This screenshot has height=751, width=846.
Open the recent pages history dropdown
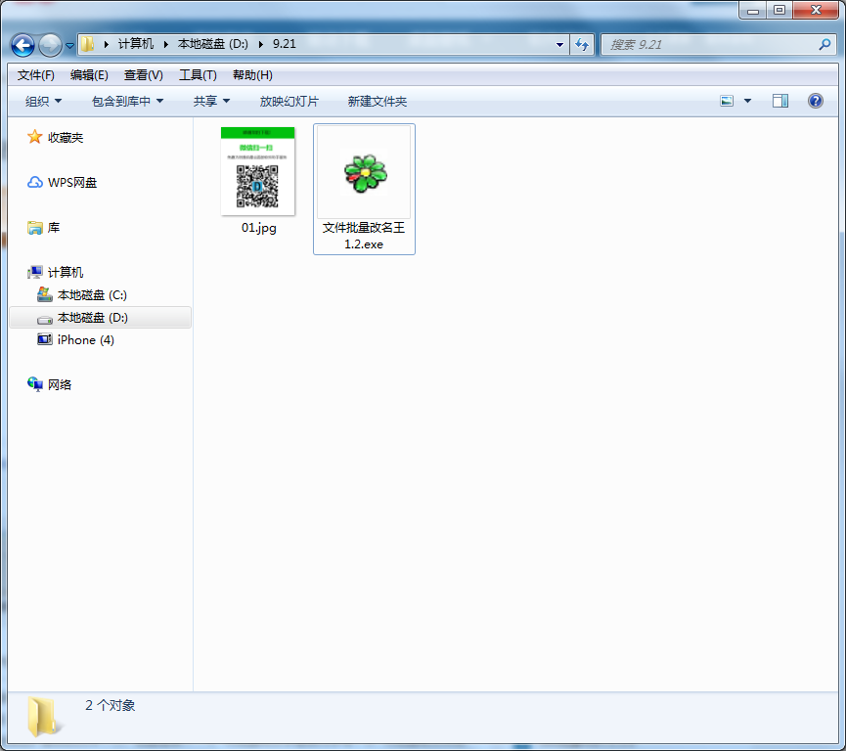tap(69, 46)
